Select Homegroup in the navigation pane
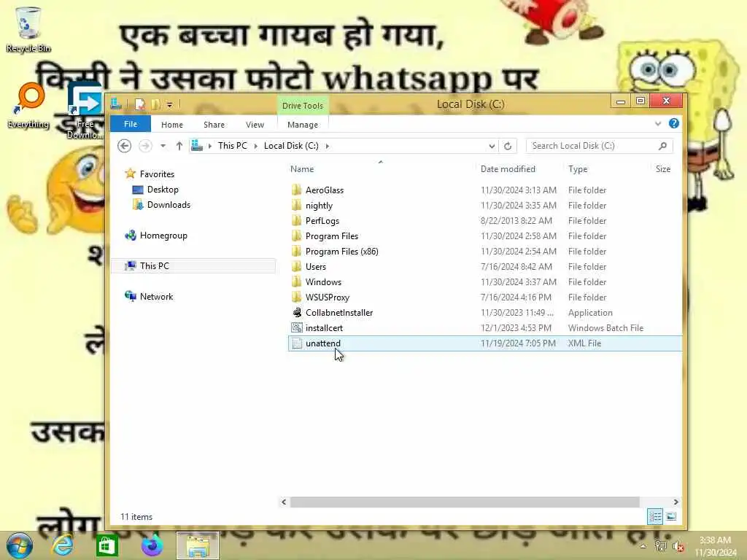 pos(163,236)
